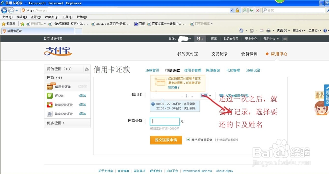The width and height of the screenshot is (329, 174).
Task: Toggle the 我已阅读并同意 agreement checkbox
Action: click(x=189, y=139)
